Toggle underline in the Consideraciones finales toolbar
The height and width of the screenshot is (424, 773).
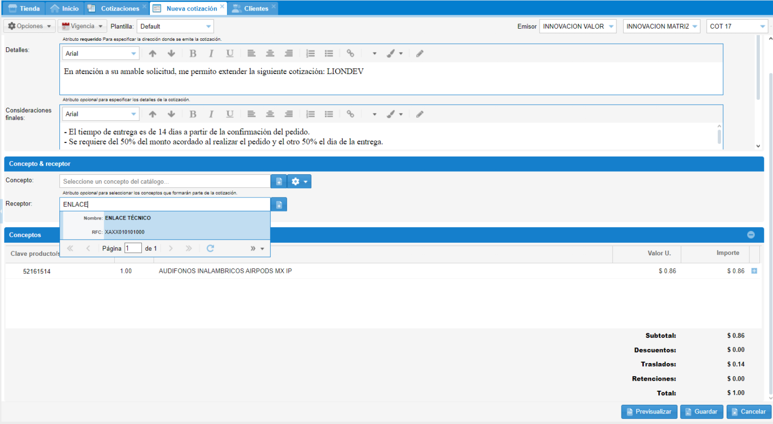229,114
